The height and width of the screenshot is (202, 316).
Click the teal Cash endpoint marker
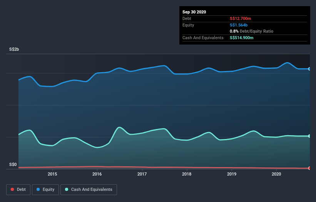309,136
